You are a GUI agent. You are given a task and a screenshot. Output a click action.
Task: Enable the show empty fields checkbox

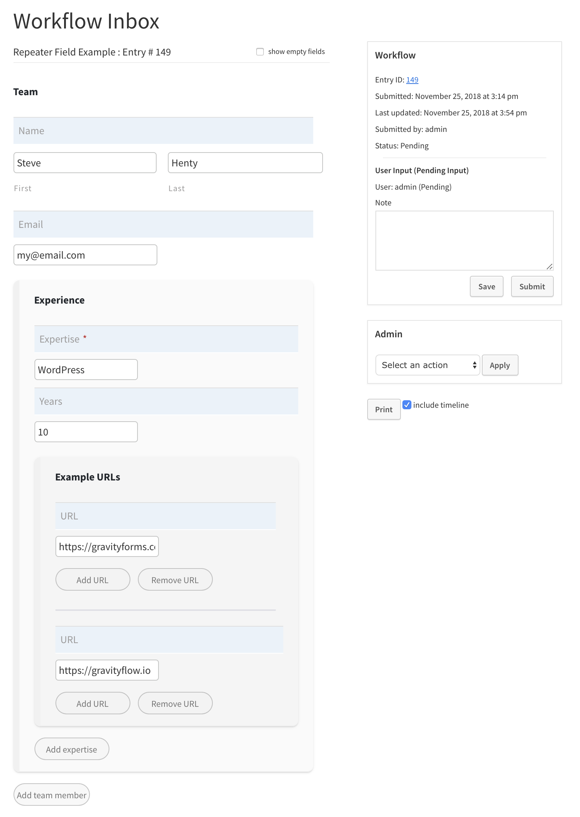260,52
